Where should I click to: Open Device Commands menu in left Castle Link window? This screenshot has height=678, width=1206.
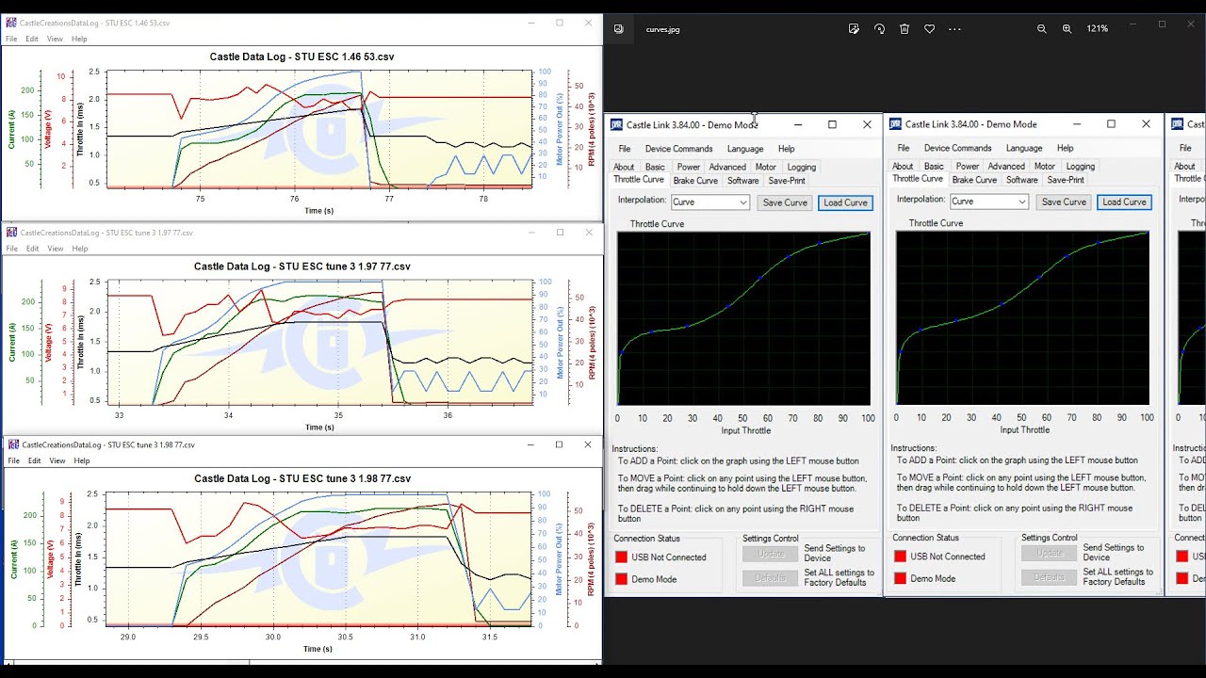678,149
